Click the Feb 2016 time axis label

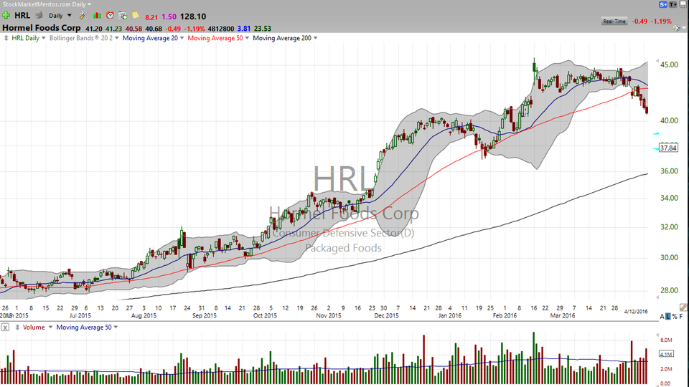click(505, 315)
